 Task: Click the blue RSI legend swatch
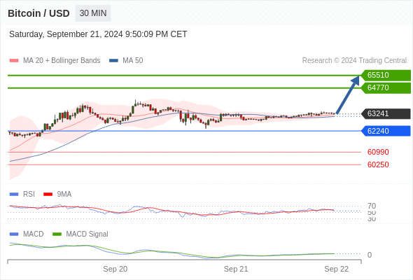[x=14, y=195]
